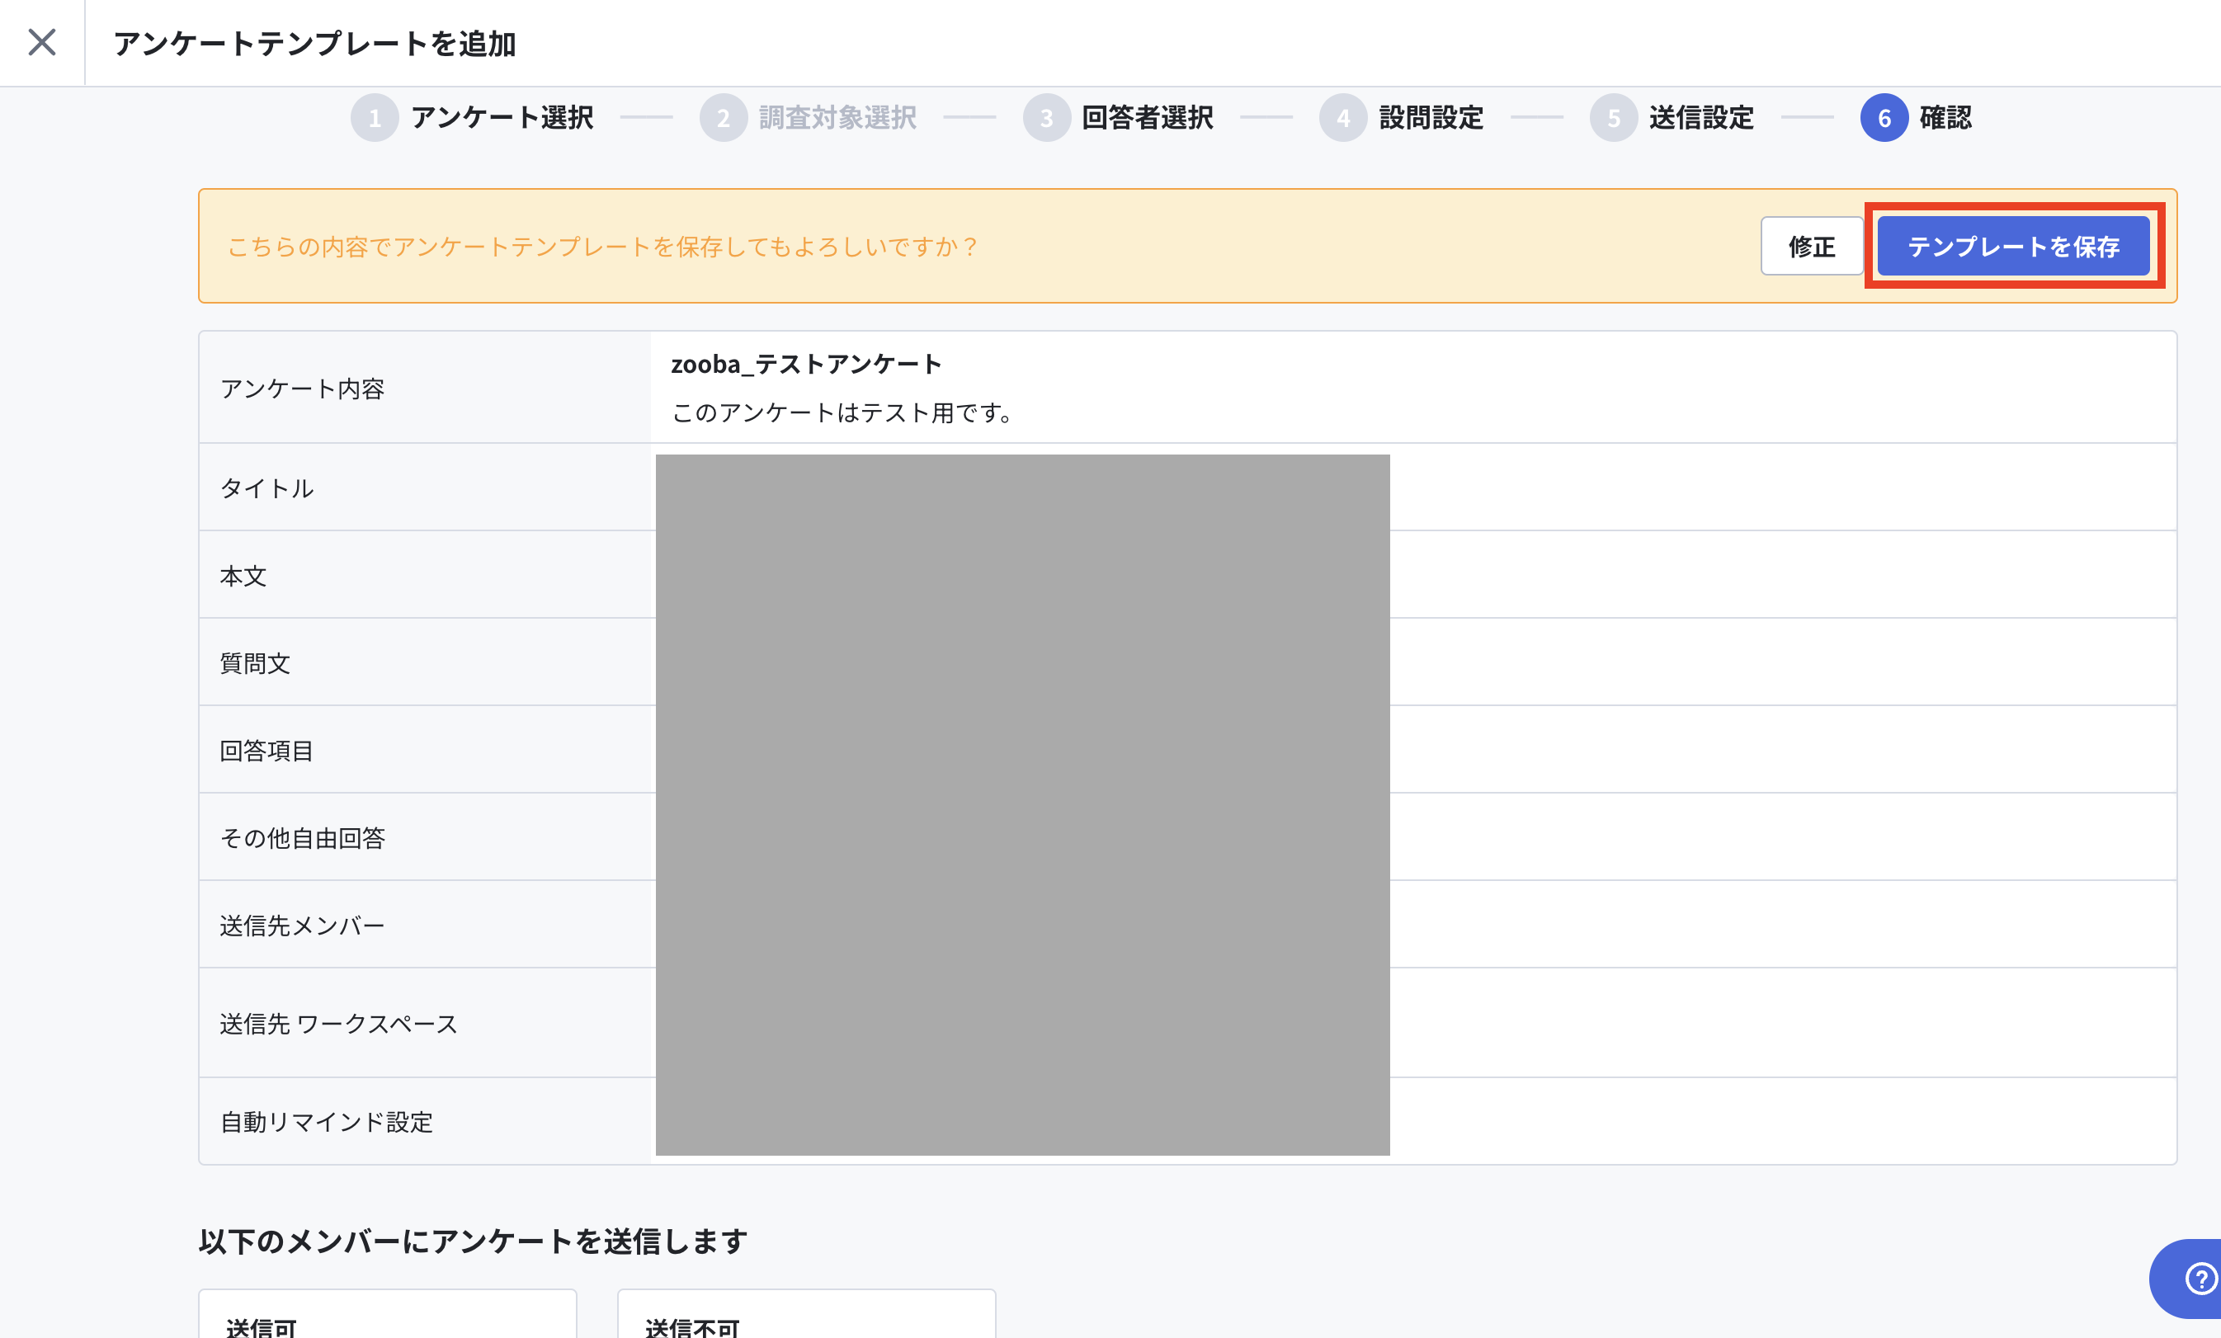Click the 送信先メンバー row label

click(302, 925)
